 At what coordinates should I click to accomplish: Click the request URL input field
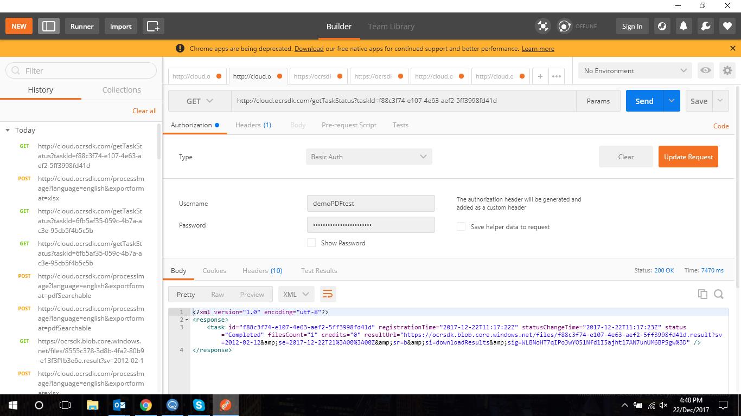pos(404,101)
